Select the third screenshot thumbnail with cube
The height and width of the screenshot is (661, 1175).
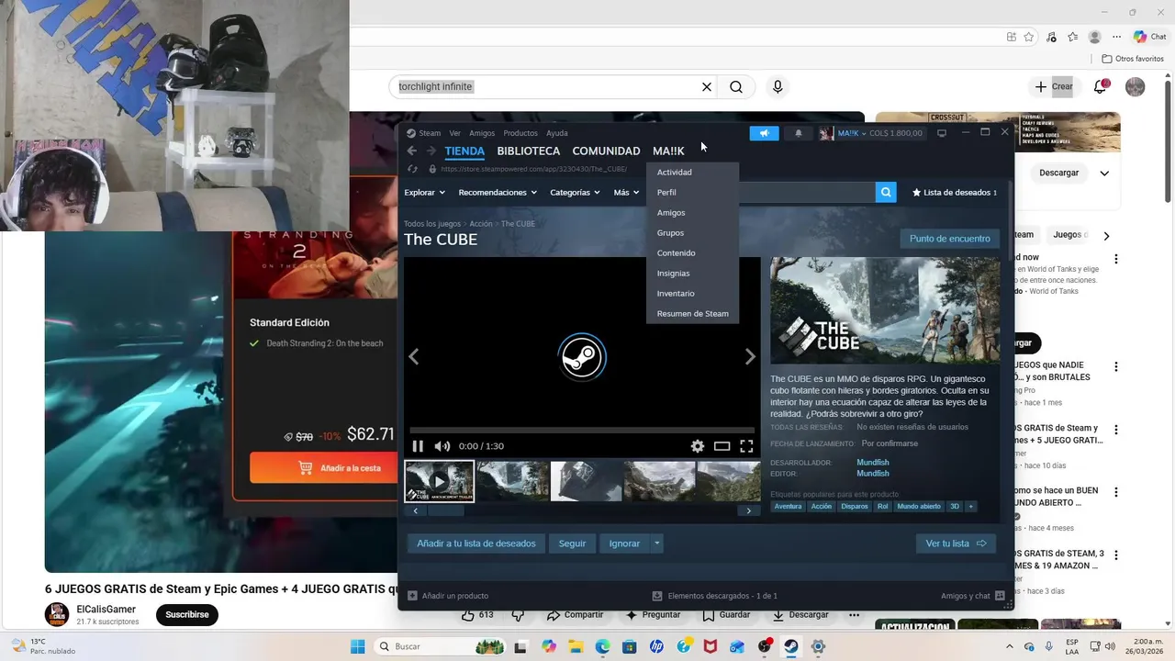(x=586, y=481)
